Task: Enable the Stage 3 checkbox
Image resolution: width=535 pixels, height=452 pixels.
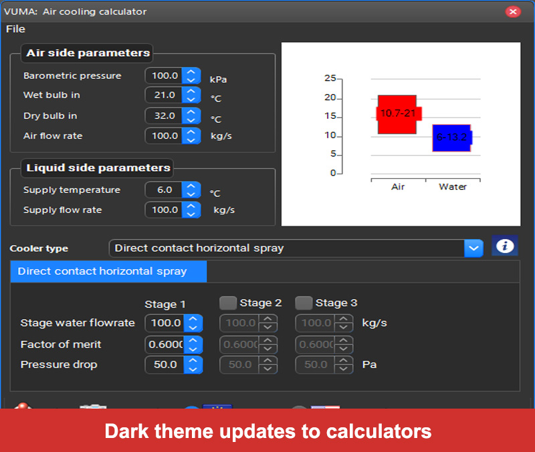Action: (304, 303)
